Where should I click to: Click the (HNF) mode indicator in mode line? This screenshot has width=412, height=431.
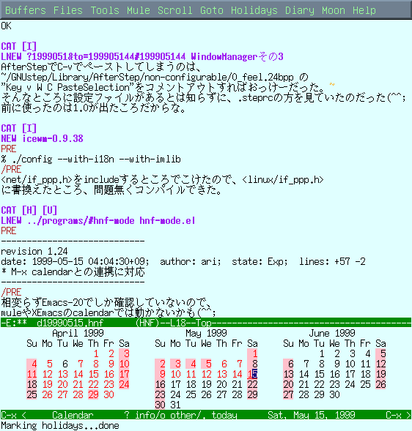147,323
